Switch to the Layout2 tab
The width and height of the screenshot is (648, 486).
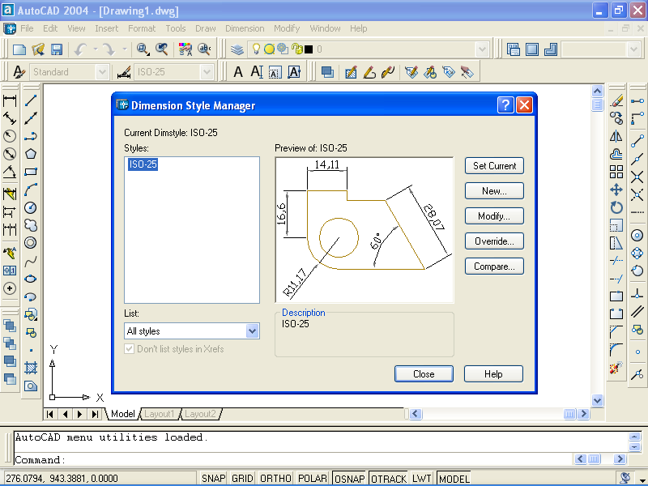[x=200, y=414]
